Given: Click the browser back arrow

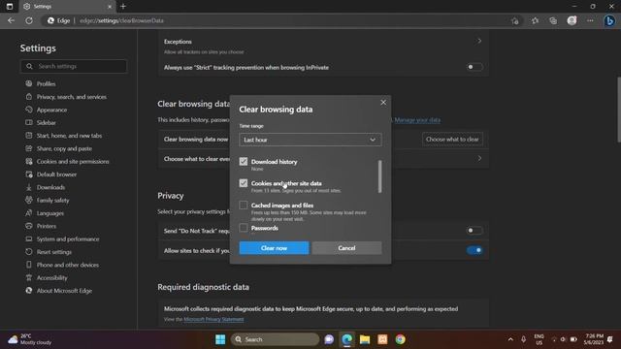Looking at the screenshot, I should pyautogui.click(x=11, y=20).
